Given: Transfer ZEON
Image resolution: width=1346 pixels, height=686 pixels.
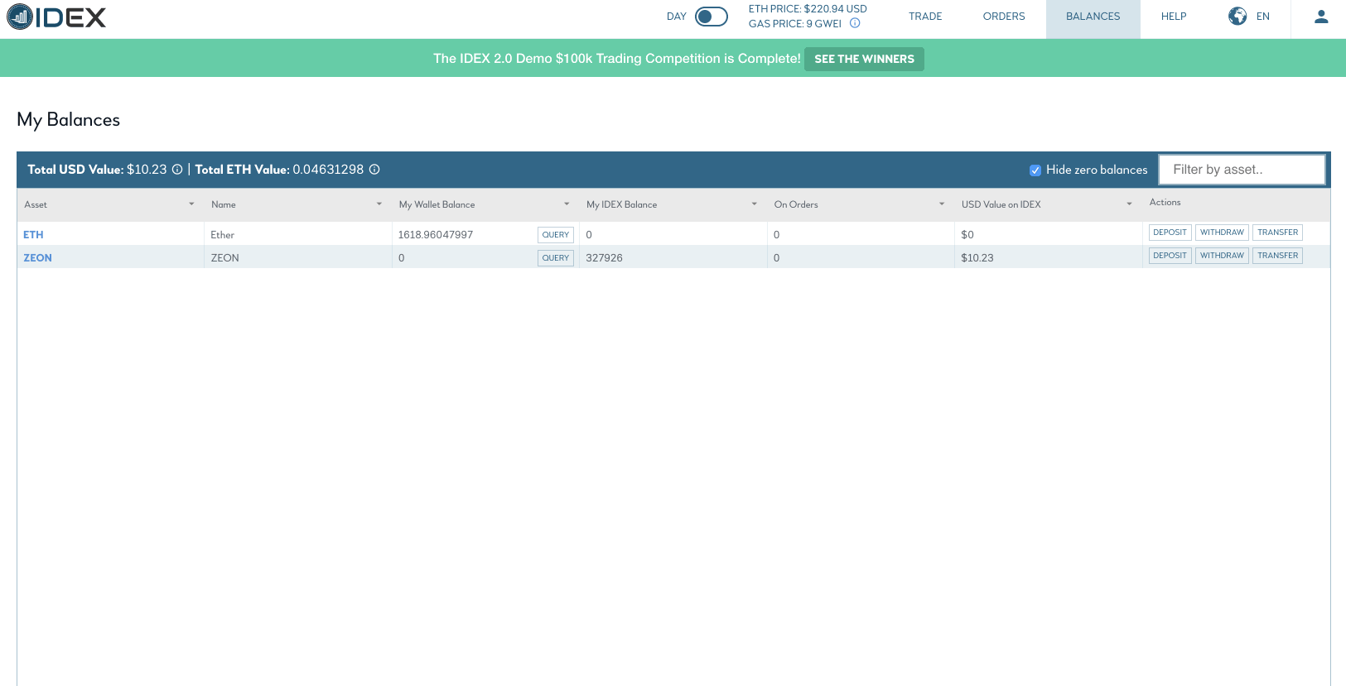Looking at the screenshot, I should point(1277,256).
